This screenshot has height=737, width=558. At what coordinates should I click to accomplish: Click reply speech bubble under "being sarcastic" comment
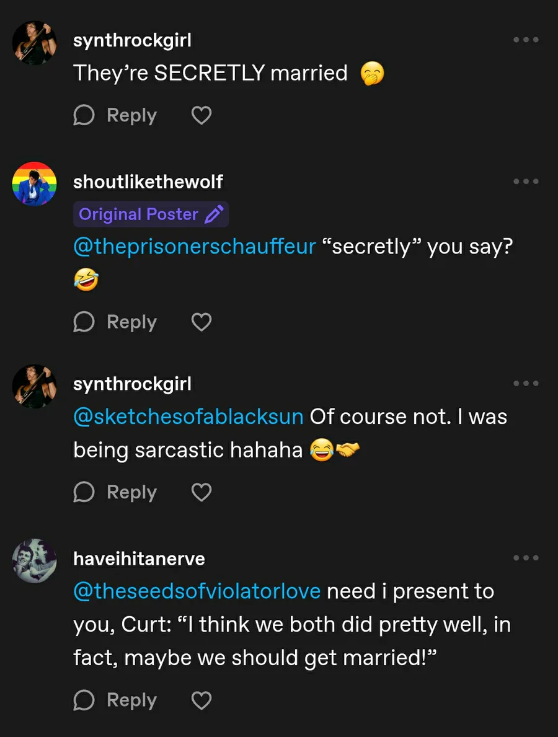click(x=84, y=493)
